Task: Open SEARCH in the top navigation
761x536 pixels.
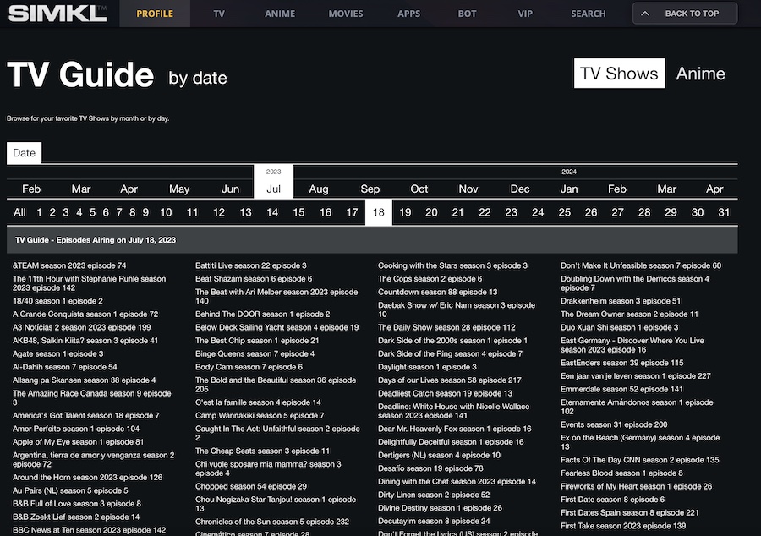Action: coord(589,14)
